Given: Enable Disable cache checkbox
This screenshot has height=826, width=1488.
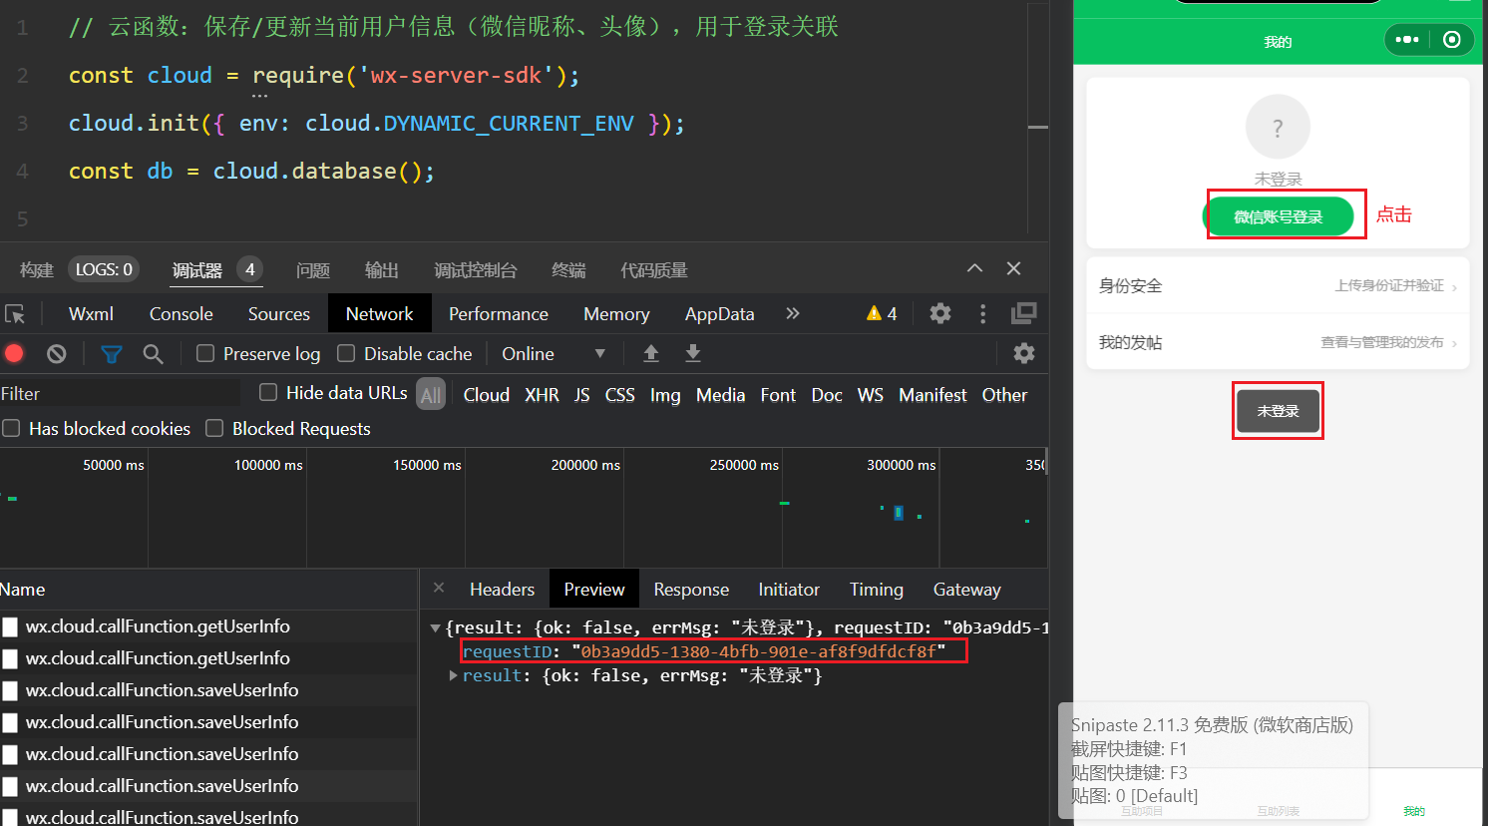Looking at the screenshot, I should (x=346, y=353).
